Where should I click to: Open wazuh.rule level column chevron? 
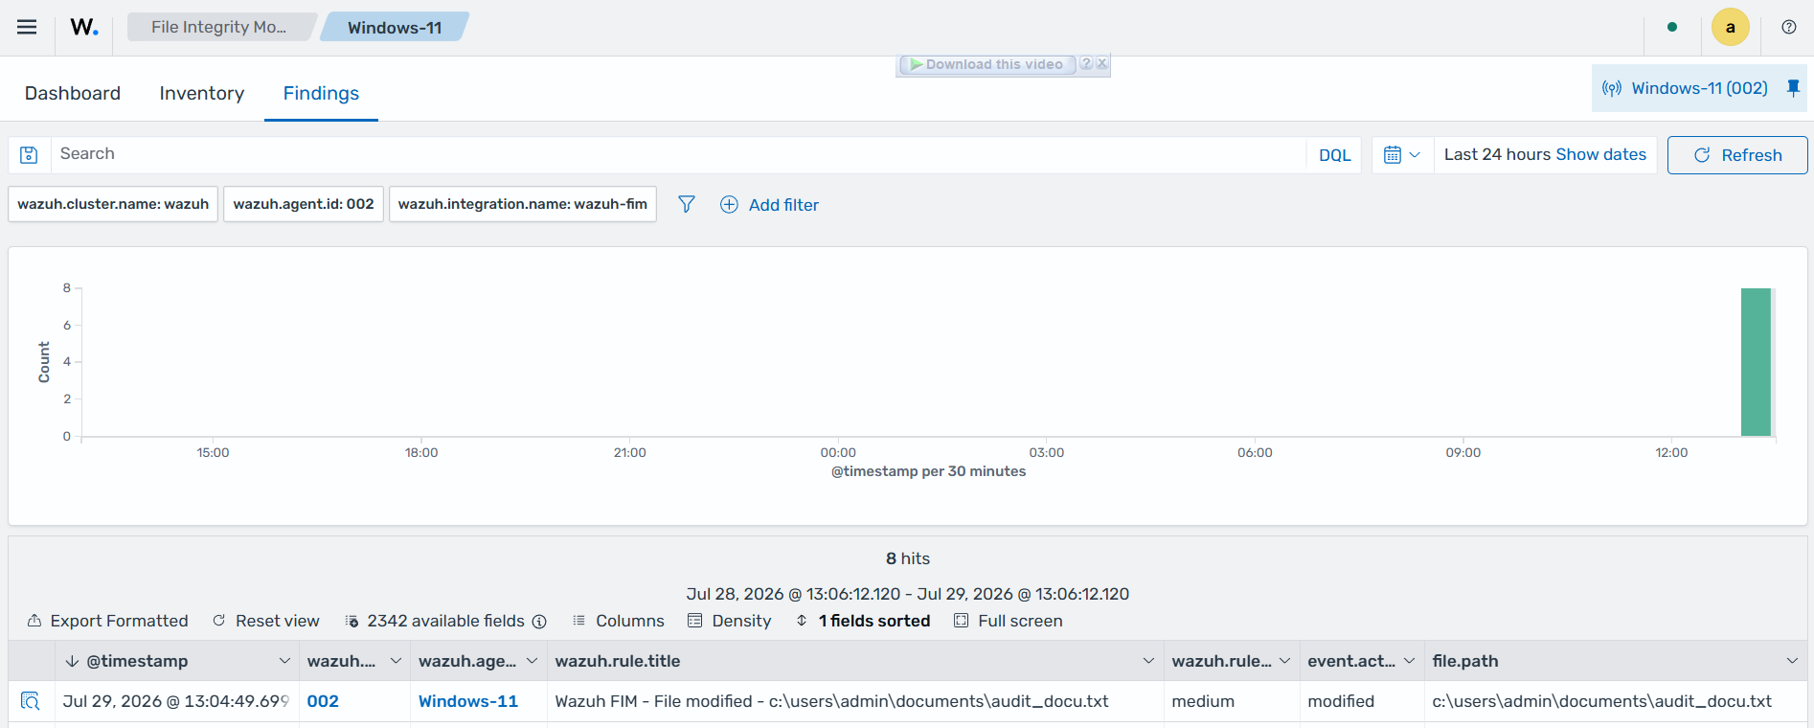click(x=1284, y=661)
